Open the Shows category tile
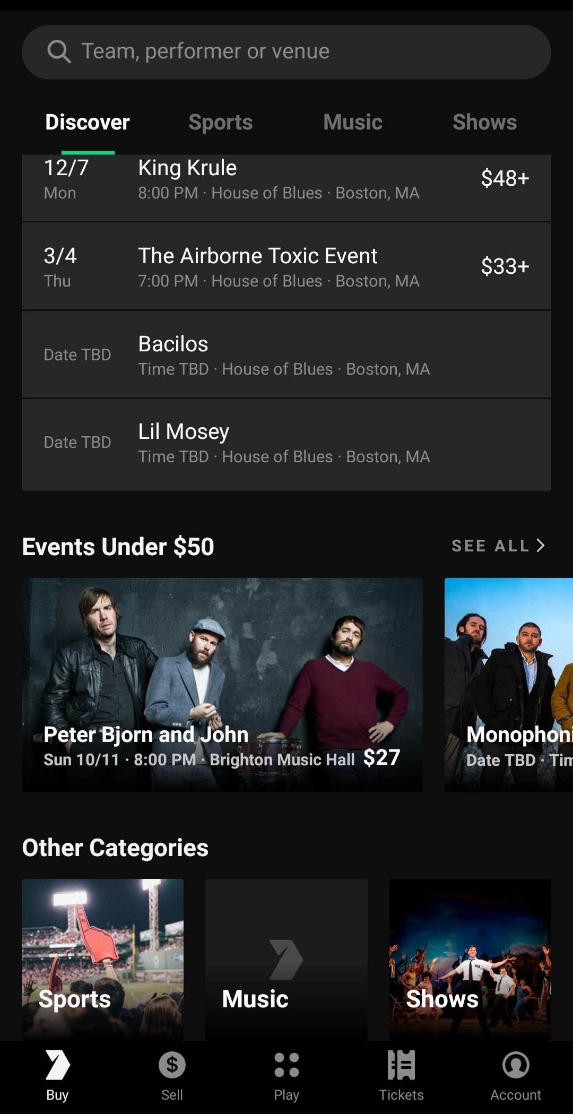Image resolution: width=573 pixels, height=1114 pixels. 470,960
